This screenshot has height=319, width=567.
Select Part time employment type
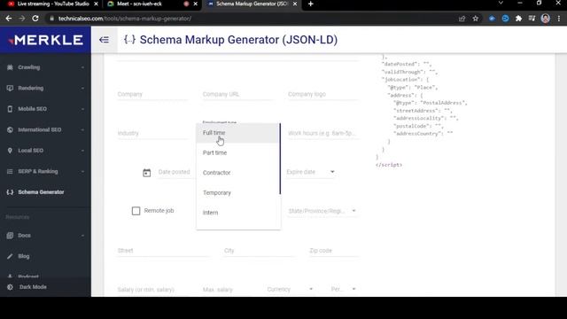(x=237, y=152)
